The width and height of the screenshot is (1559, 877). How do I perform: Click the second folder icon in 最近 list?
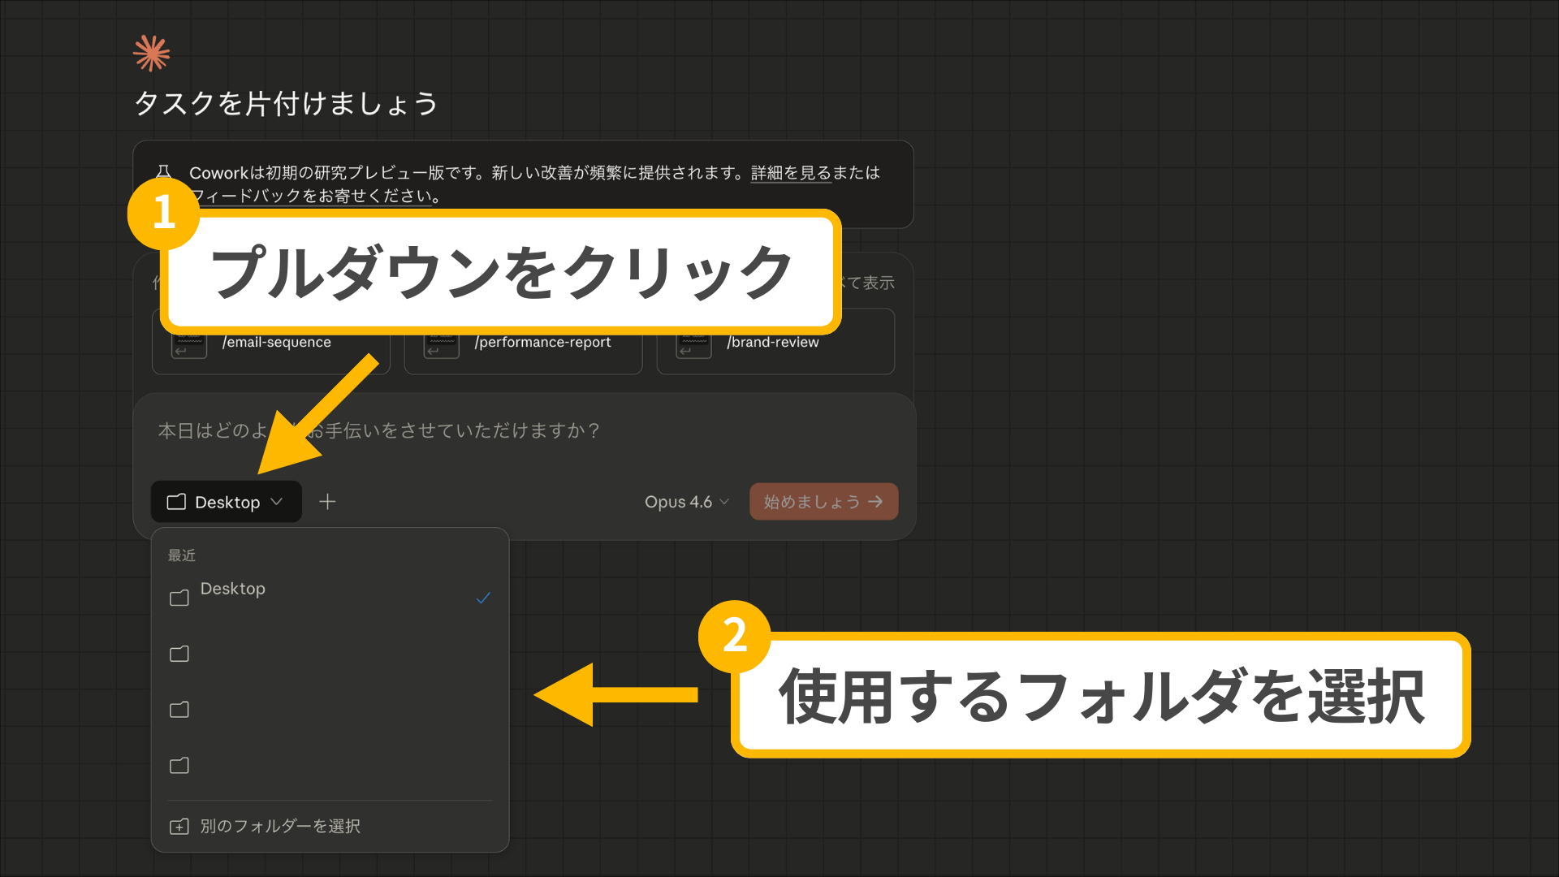179,654
